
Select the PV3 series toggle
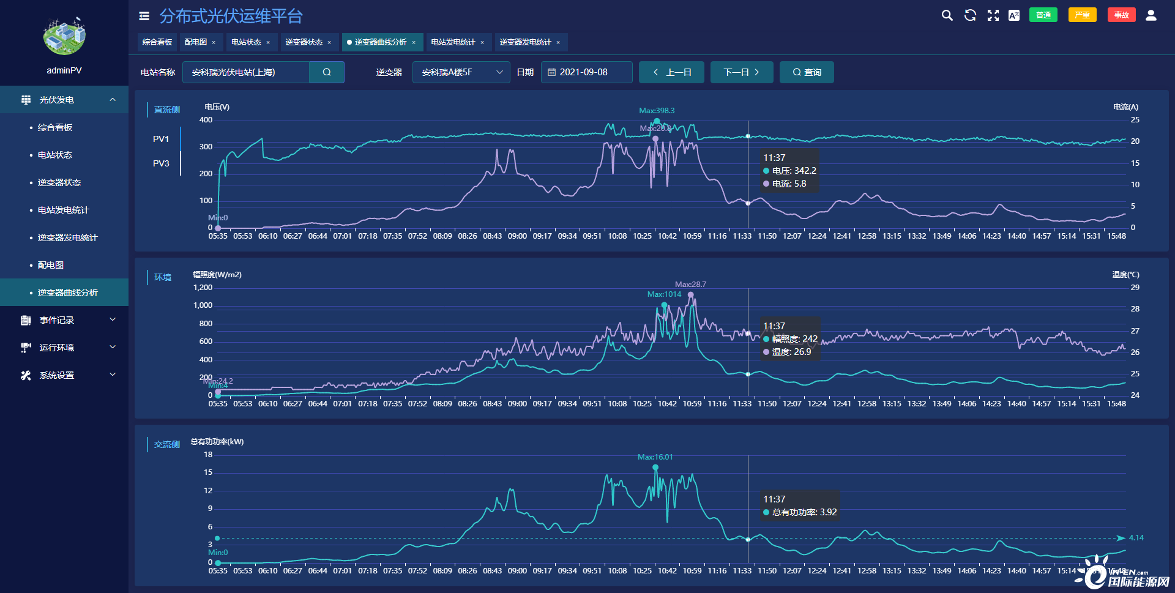[161, 163]
